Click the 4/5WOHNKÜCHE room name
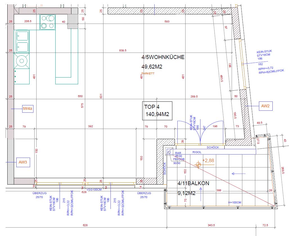The width and height of the screenshot is (289, 236). pyautogui.click(x=163, y=57)
